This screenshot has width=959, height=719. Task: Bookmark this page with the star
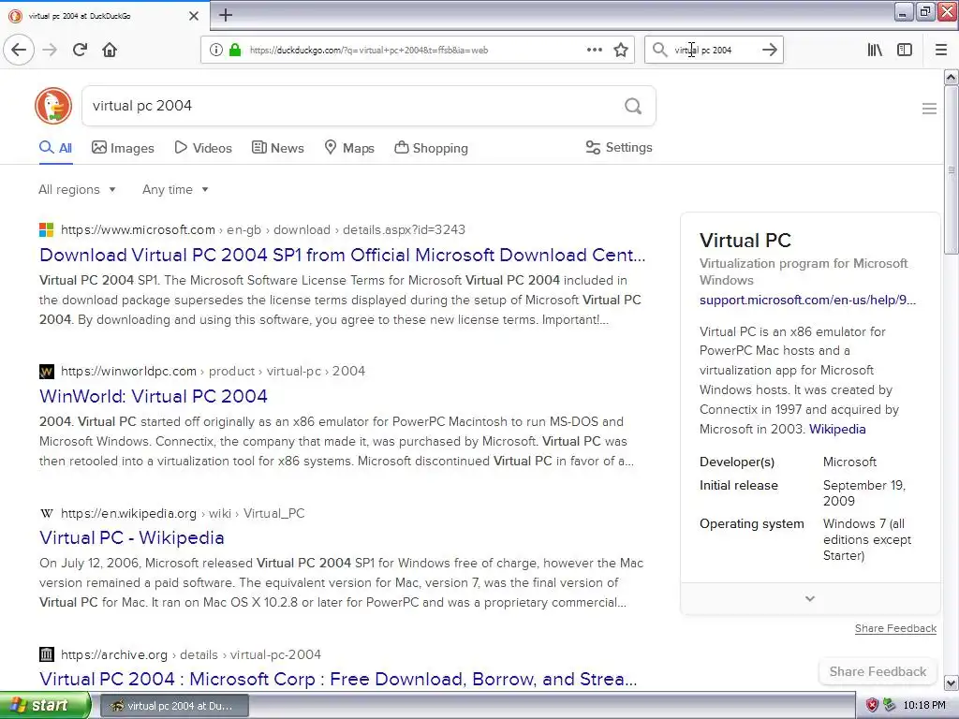click(621, 50)
